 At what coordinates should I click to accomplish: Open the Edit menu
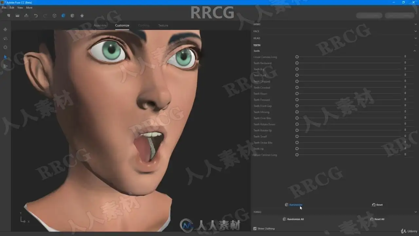click(12, 8)
